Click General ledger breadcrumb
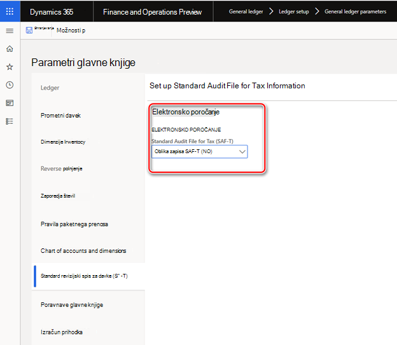 pos(246,11)
